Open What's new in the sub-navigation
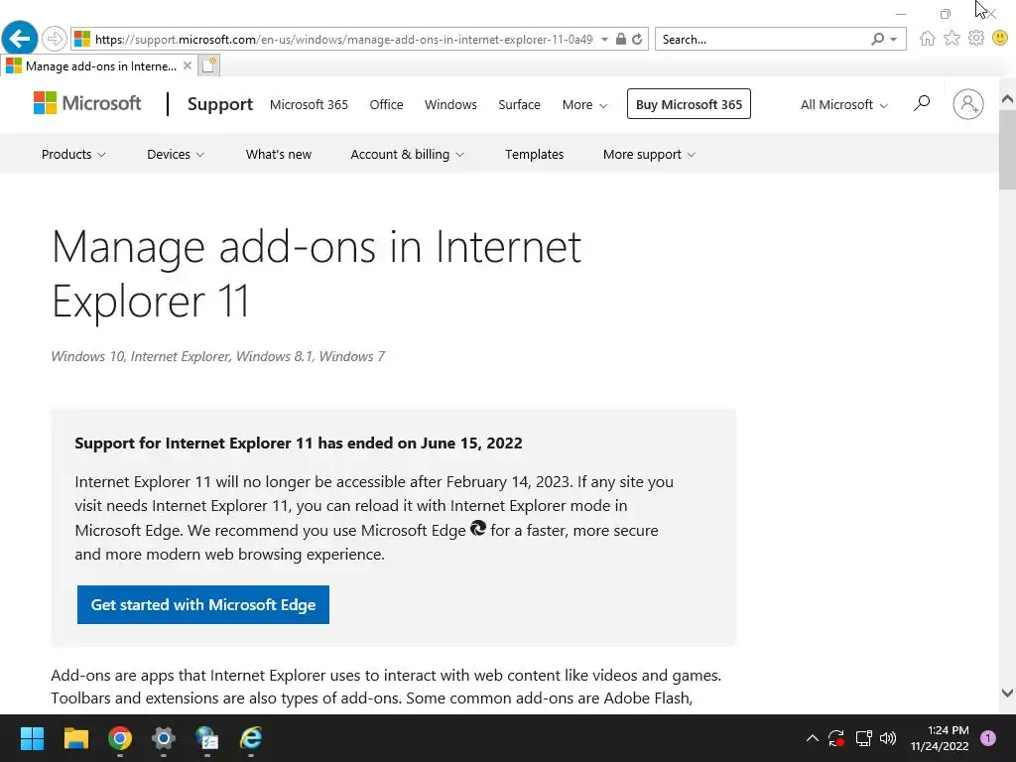1016x762 pixels. pos(279,154)
